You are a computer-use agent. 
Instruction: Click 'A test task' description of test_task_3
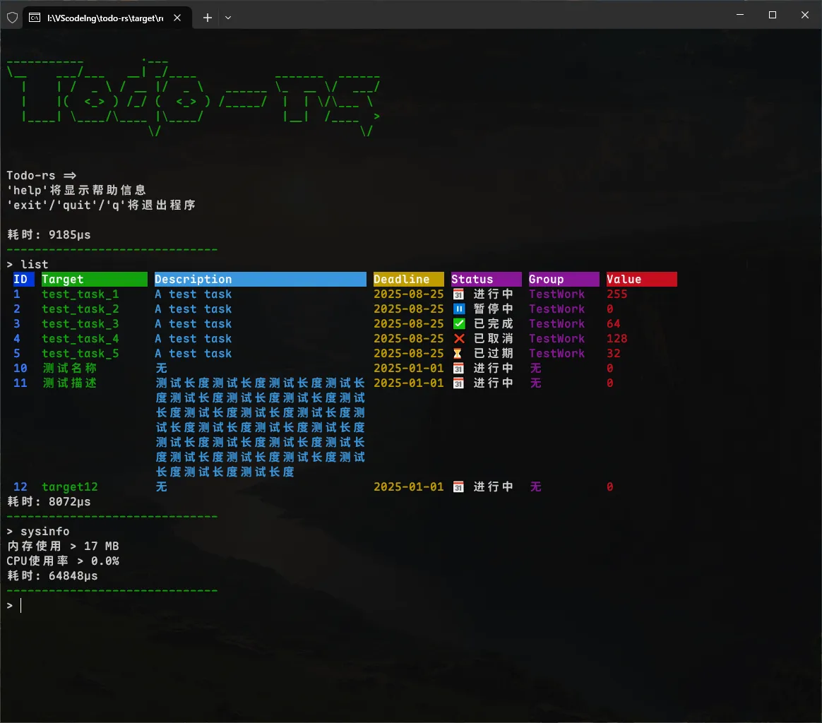193,323
